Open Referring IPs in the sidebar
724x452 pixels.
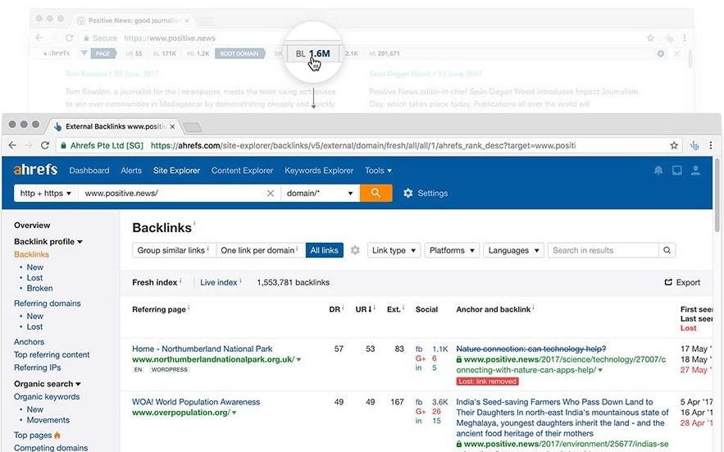pos(38,368)
